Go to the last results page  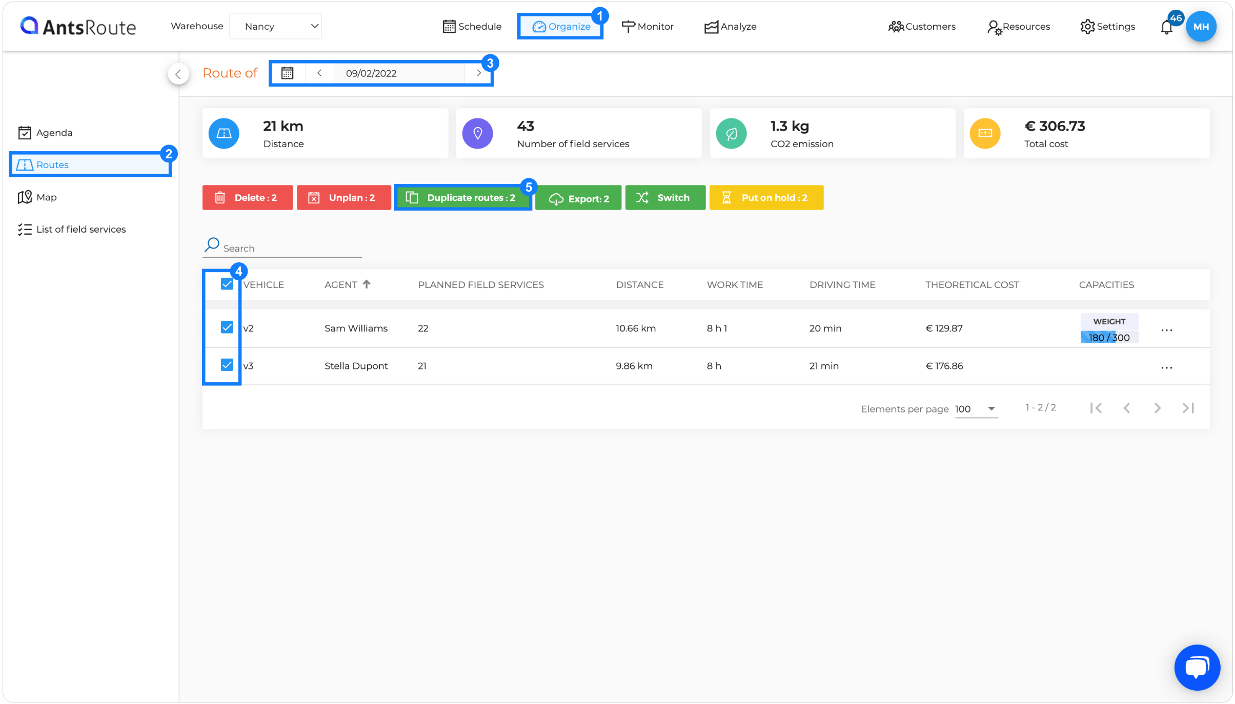point(1188,408)
